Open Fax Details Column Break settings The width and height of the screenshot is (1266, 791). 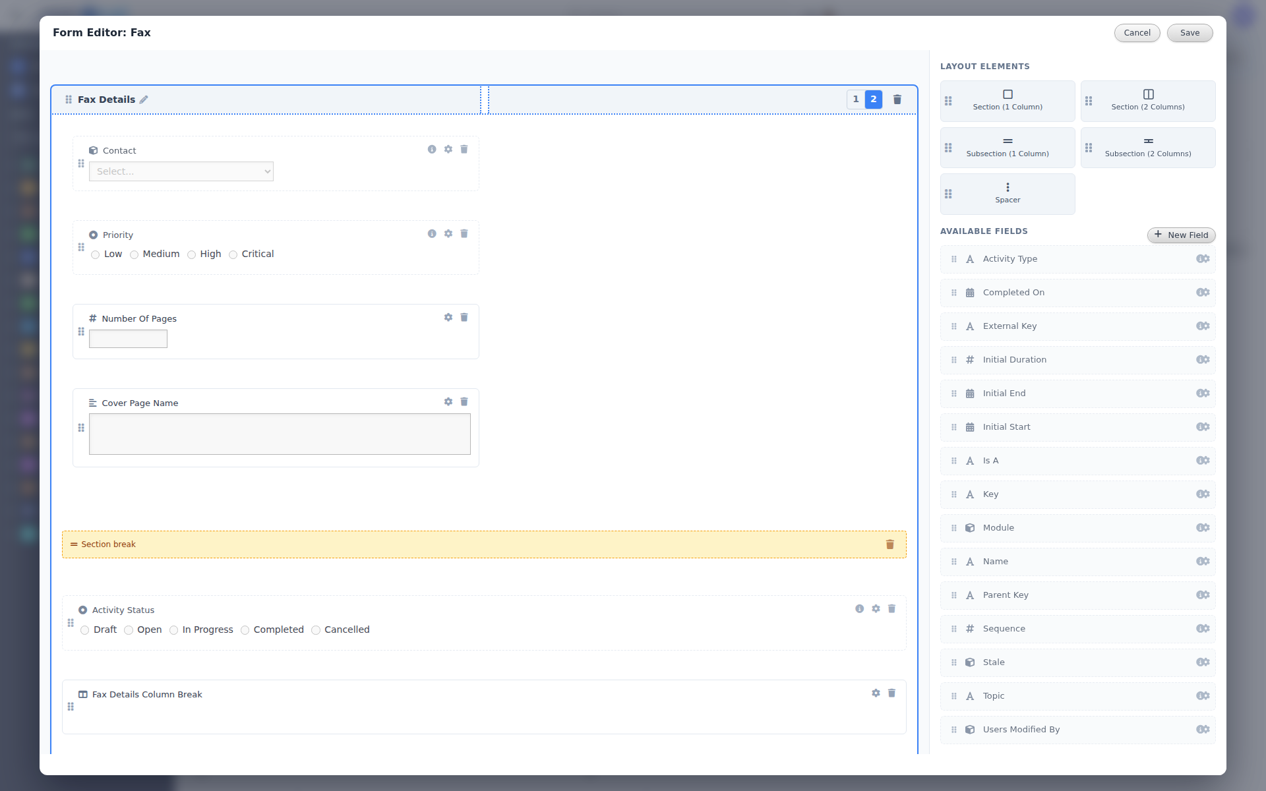coord(876,693)
